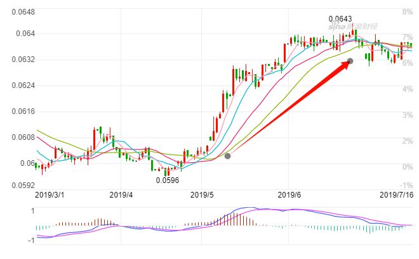Click the 0.064 price axis label
419x259 pixels.
[25, 34]
